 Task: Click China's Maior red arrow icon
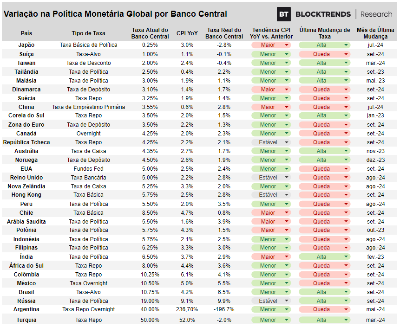point(287,107)
